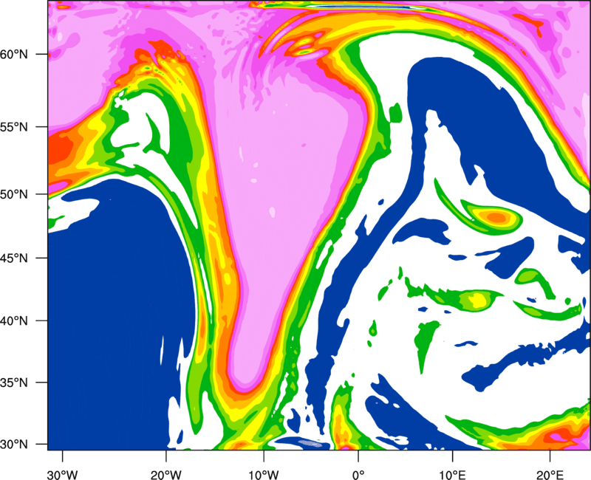Click the 20°W longitude label
Image resolution: width=591 pixels, height=480 pixels.
tap(165, 475)
